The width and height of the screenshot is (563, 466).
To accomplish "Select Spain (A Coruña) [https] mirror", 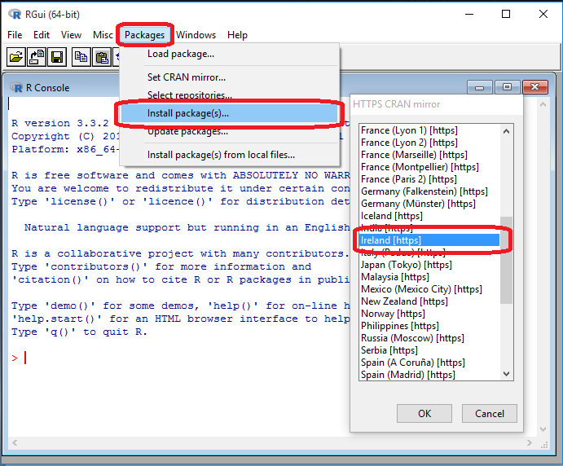I will click(x=429, y=363).
